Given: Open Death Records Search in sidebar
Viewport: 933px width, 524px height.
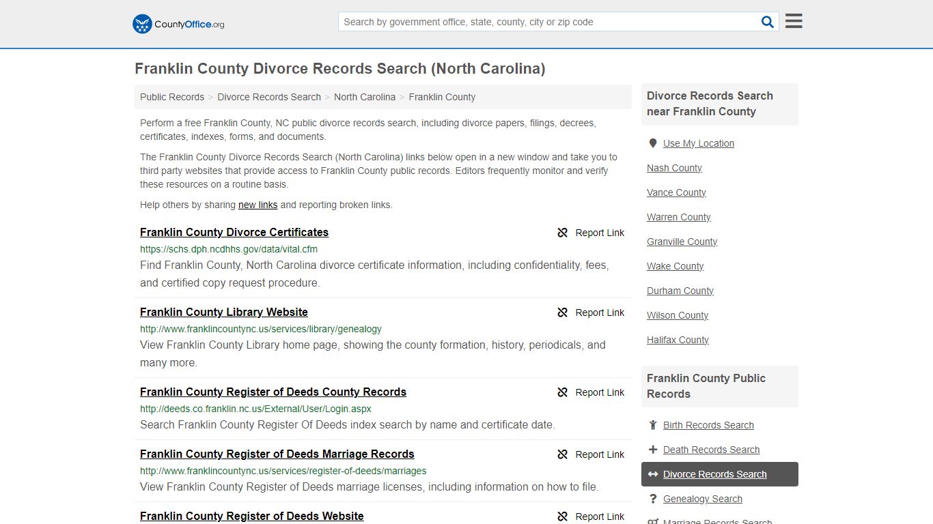Looking at the screenshot, I should (x=711, y=450).
